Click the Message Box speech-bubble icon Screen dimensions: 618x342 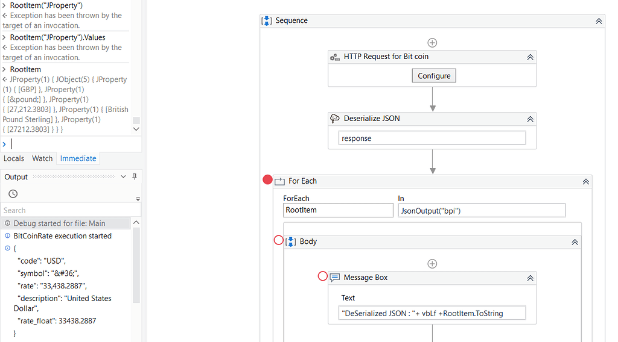335,278
